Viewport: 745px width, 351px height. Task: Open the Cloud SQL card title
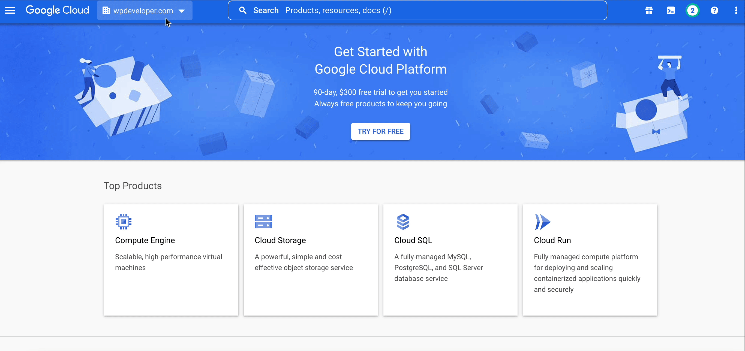[x=413, y=240]
